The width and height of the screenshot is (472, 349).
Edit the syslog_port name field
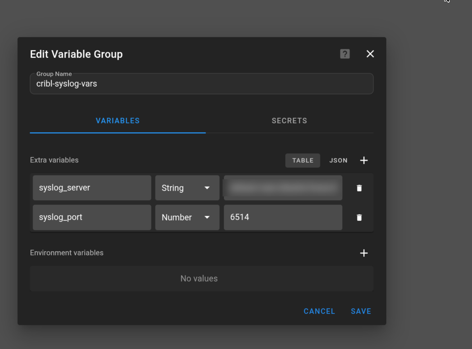(92, 217)
